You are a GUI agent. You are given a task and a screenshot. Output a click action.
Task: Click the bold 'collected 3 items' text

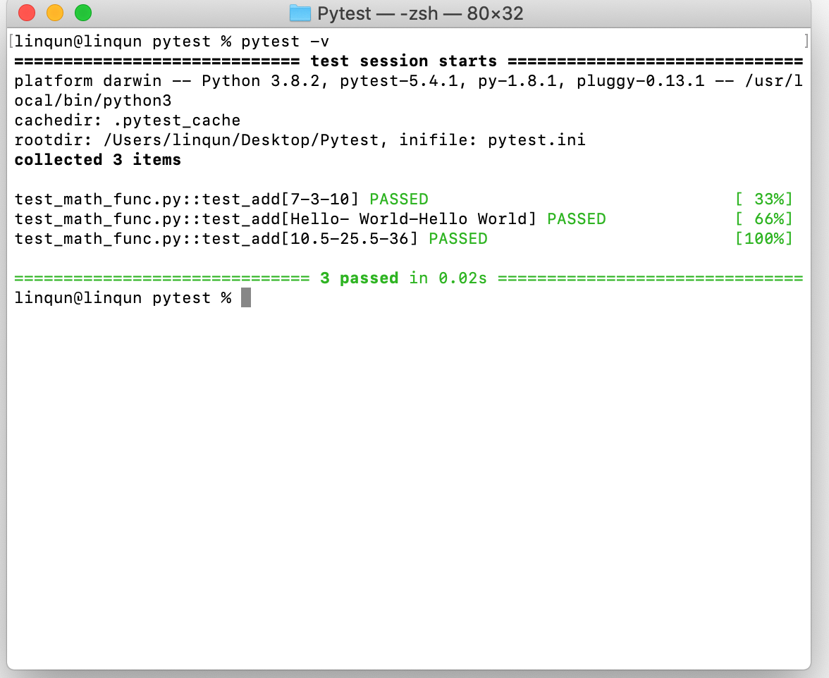pyautogui.click(x=98, y=160)
